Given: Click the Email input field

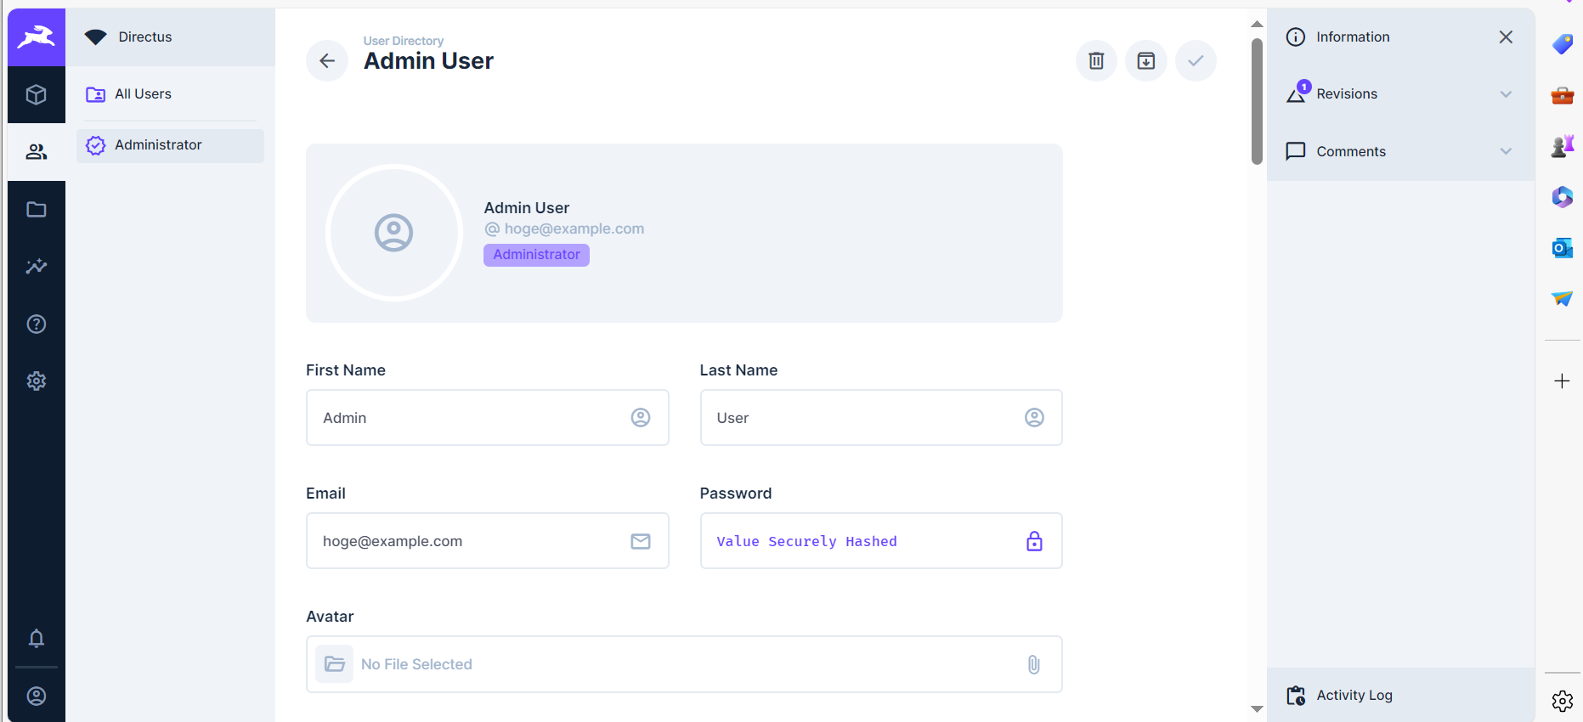Looking at the screenshot, I should click(x=472, y=541).
